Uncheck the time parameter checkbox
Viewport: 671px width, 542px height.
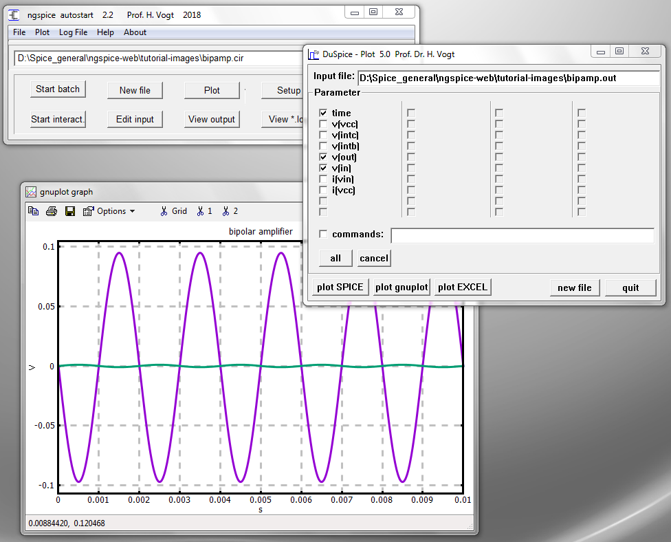point(323,113)
